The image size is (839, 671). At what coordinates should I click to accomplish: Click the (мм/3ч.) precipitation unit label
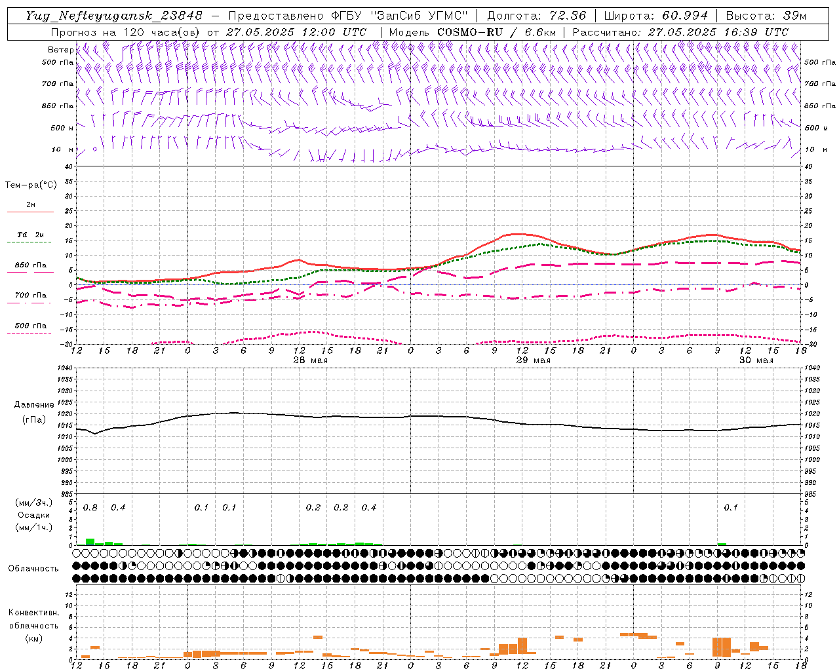point(34,503)
